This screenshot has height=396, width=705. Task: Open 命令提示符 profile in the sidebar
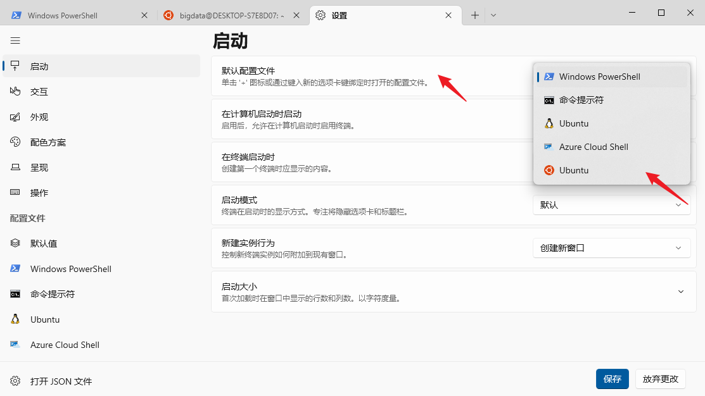tap(52, 294)
